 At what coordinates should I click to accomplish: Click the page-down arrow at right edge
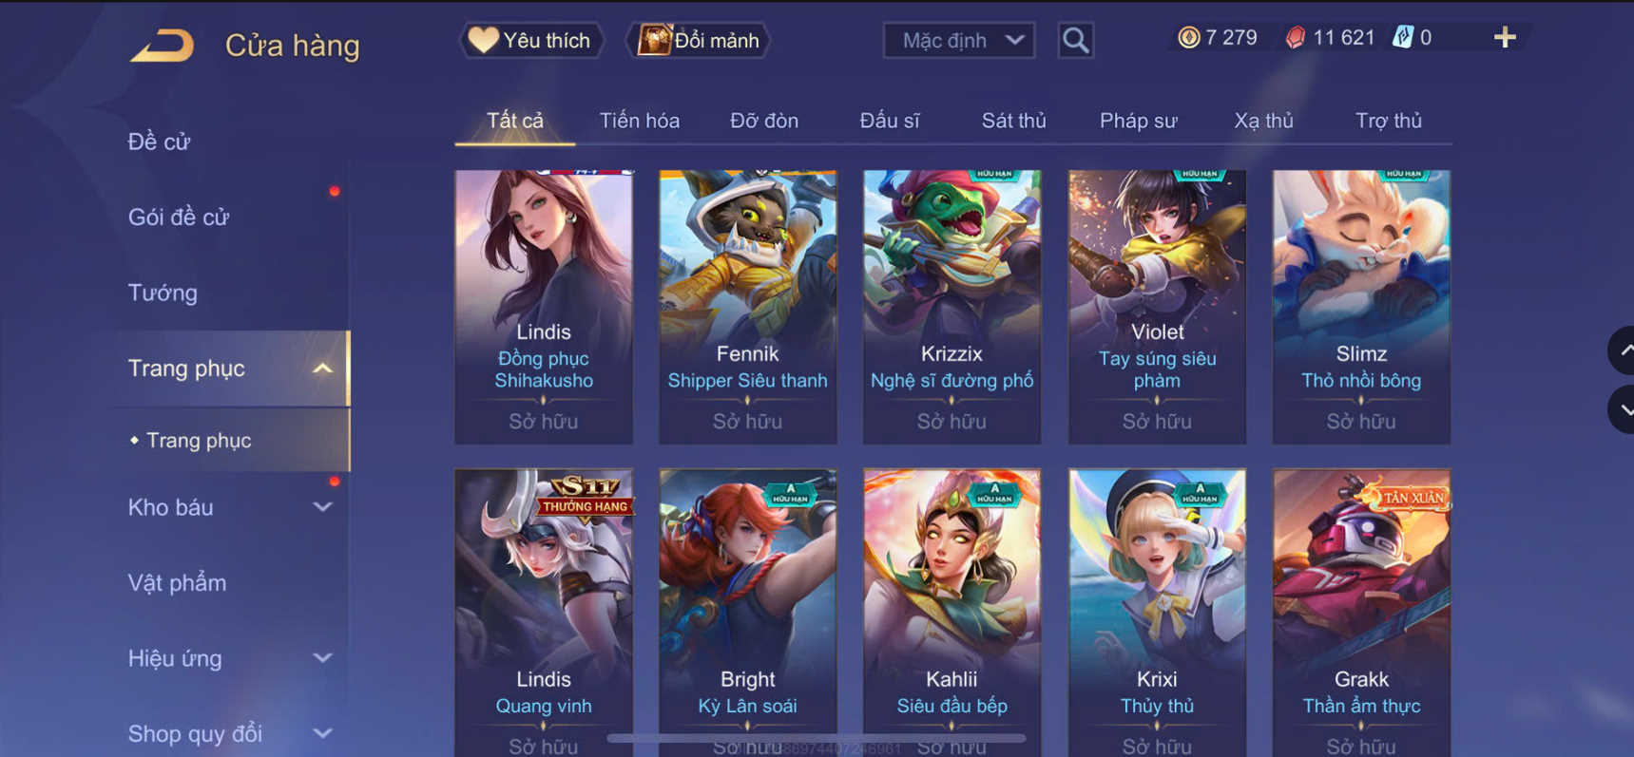pyautogui.click(x=1624, y=409)
